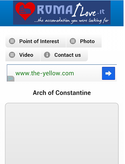Click the empty gray content panel
The image size is (125, 164).
pyautogui.click(x=62, y=134)
